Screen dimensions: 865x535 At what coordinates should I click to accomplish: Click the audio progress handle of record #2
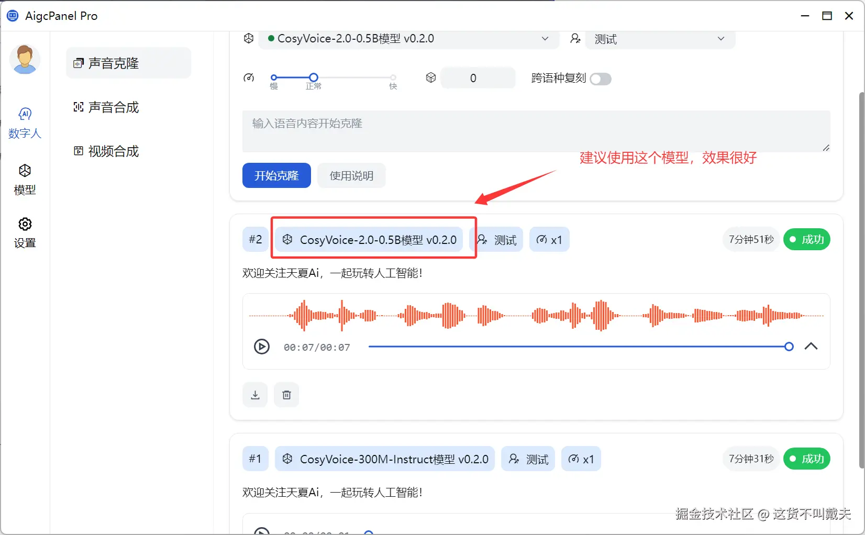coord(789,347)
